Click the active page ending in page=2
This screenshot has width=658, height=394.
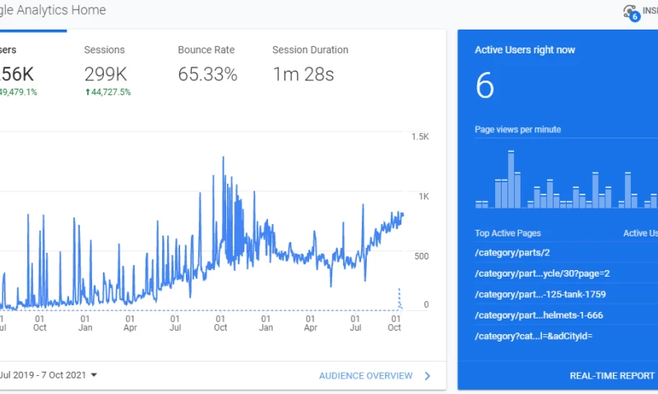[x=542, y=273]
